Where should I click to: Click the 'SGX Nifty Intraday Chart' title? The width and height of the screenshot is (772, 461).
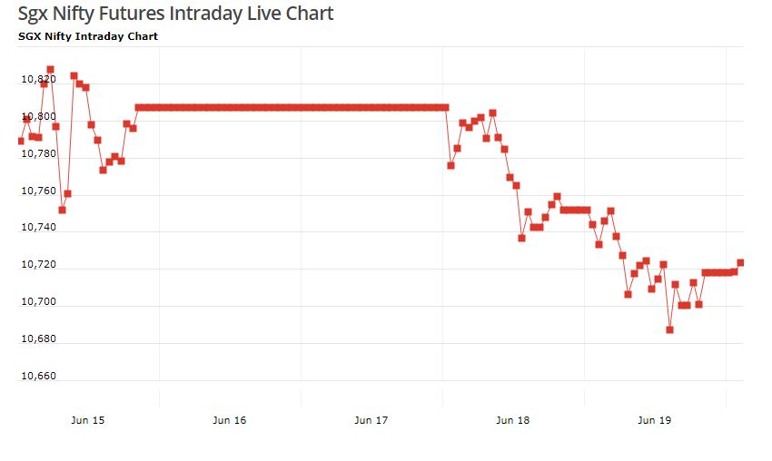coord(88,36)
